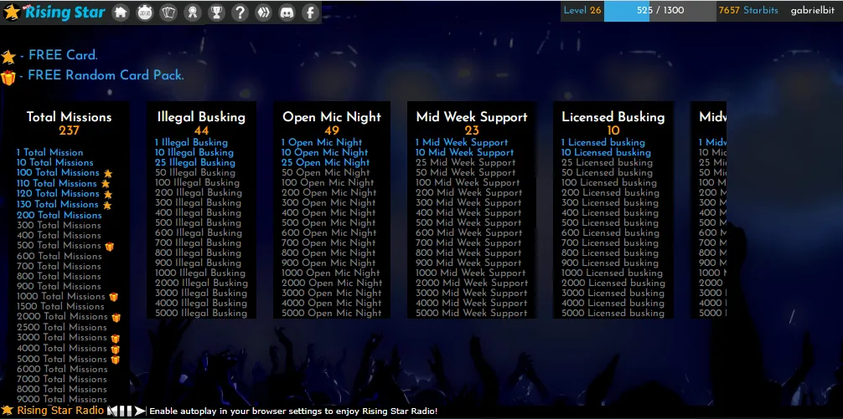
Task: Click the star icon beside Rising Star Radio
Action: (x=7, y=411)
